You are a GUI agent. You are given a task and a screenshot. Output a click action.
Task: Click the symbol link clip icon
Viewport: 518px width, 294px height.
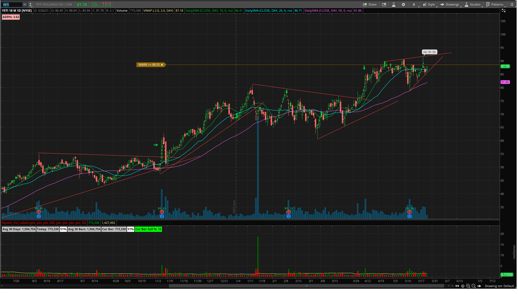pos(30,4)
